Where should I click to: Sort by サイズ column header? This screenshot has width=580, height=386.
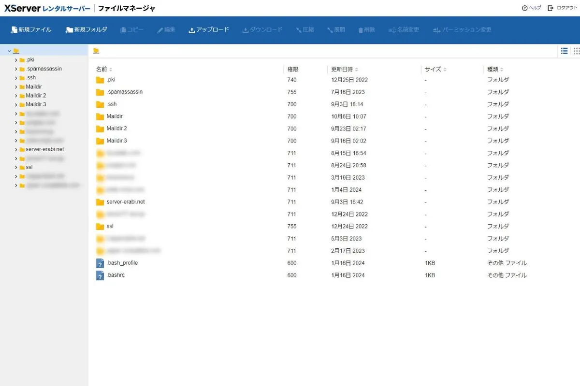click(x=435, y=70)
